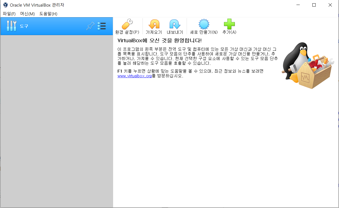The image size is (339, 208).
Task: Minimize the VirtualBox manager window
Action: click(298, 5)
